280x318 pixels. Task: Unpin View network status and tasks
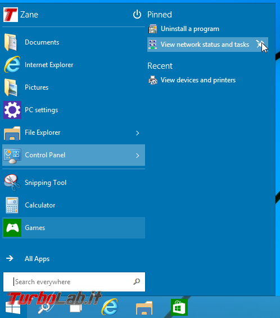pos(259,44)
